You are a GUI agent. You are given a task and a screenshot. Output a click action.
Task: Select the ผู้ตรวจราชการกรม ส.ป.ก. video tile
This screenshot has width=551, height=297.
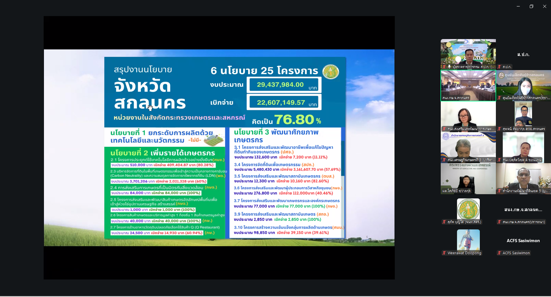click(468, 54)
